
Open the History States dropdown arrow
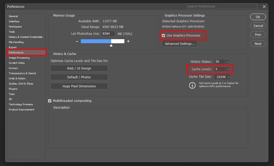pyautogui.click(x=227, y=62)
